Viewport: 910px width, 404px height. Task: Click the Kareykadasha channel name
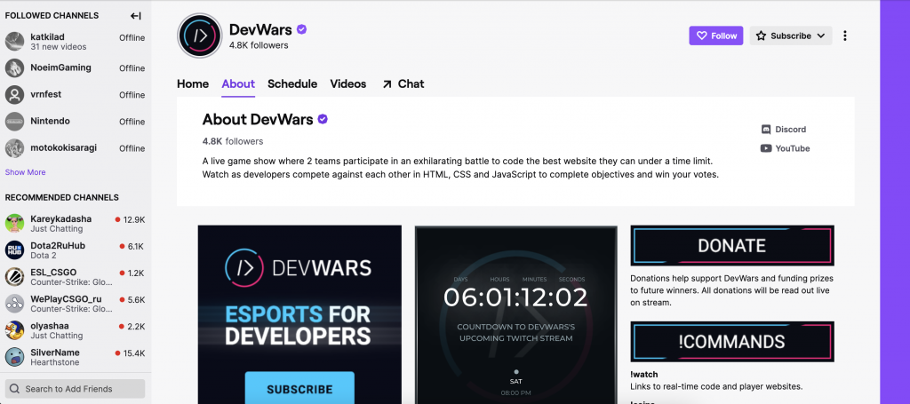point(61,219)
